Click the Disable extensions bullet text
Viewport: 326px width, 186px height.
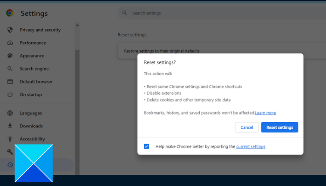click(x=164, y=93)
